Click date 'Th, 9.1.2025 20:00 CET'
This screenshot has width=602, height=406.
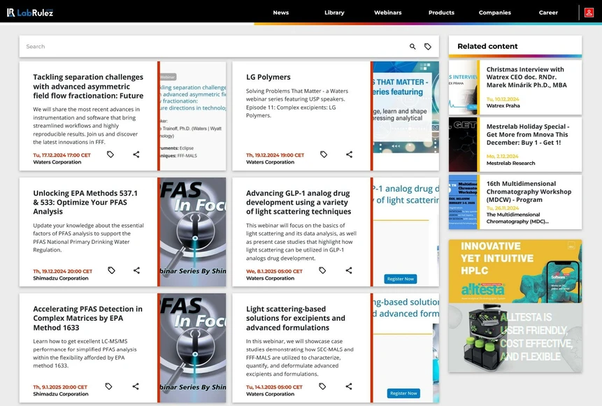[60, 387]
